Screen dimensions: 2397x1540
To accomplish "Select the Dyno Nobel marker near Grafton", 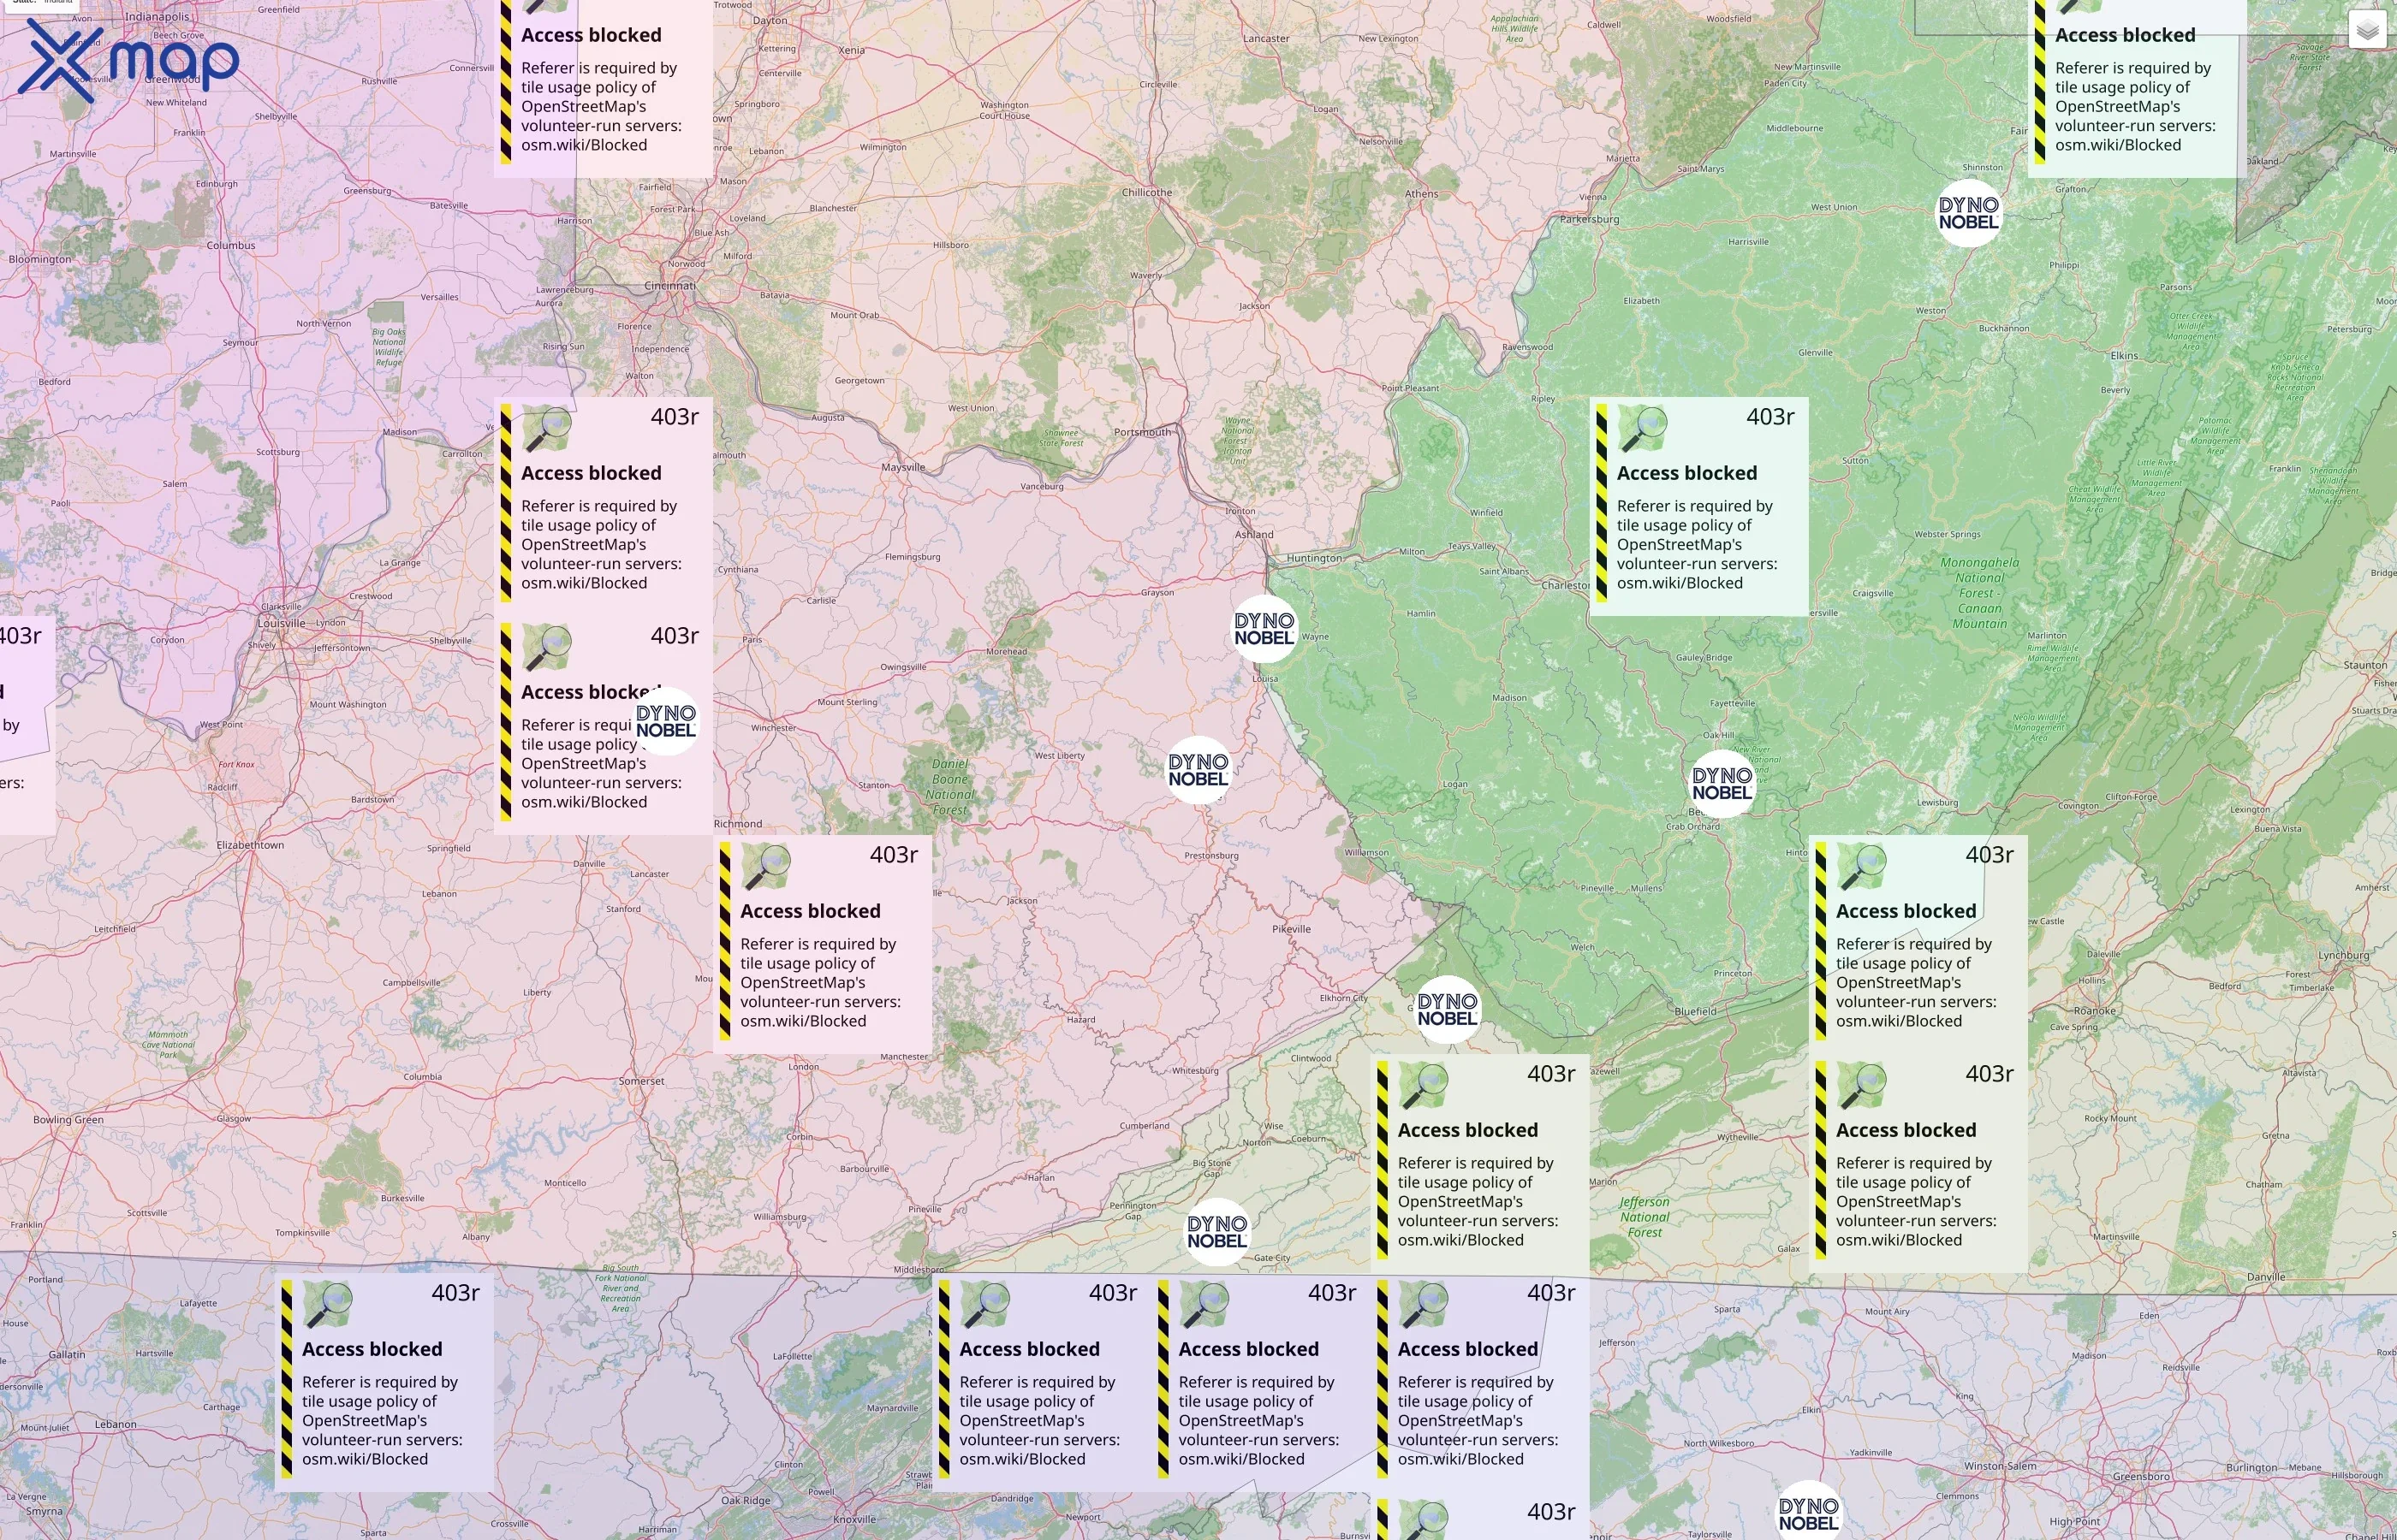I will 1969,213.
